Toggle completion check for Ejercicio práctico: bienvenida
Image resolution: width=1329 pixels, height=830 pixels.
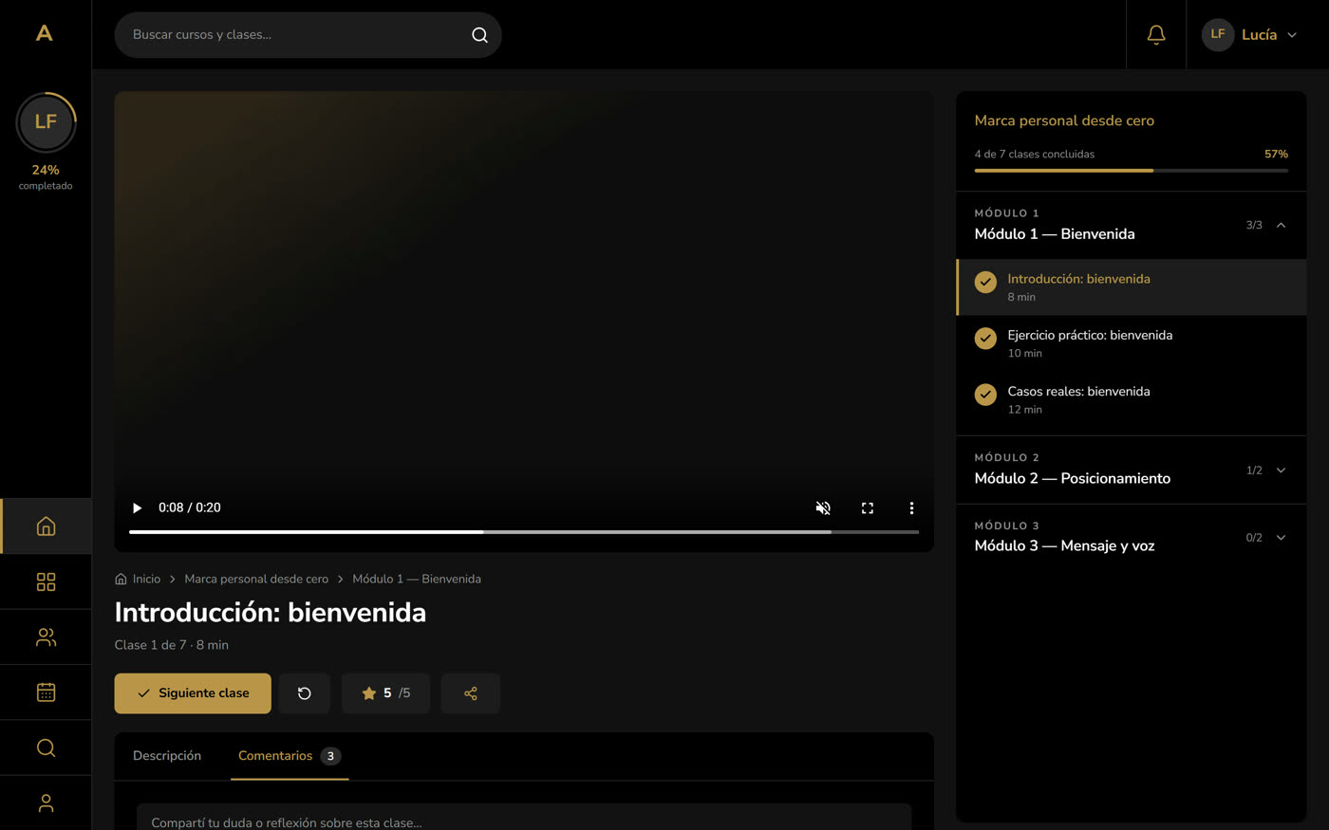point(985,338)
